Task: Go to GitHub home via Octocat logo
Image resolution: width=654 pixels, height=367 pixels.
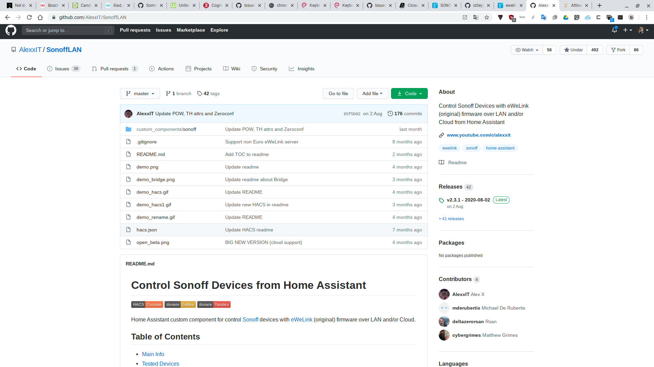Action: click(x=11, y=30)
